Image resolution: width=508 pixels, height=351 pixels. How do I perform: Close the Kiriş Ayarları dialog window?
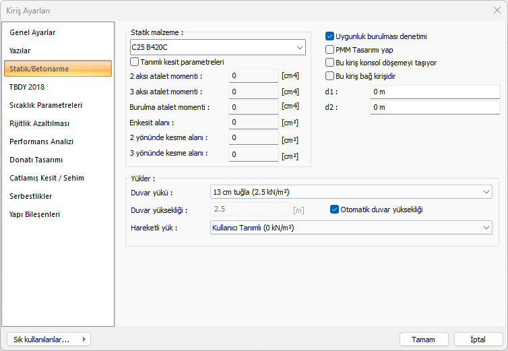coord(497,10)
